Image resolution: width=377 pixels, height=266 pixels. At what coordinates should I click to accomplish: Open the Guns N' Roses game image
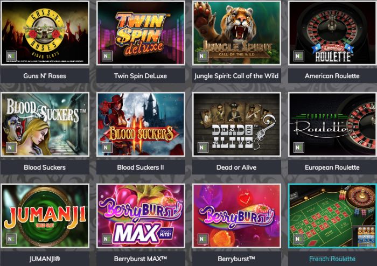click(x=45, y=33)
